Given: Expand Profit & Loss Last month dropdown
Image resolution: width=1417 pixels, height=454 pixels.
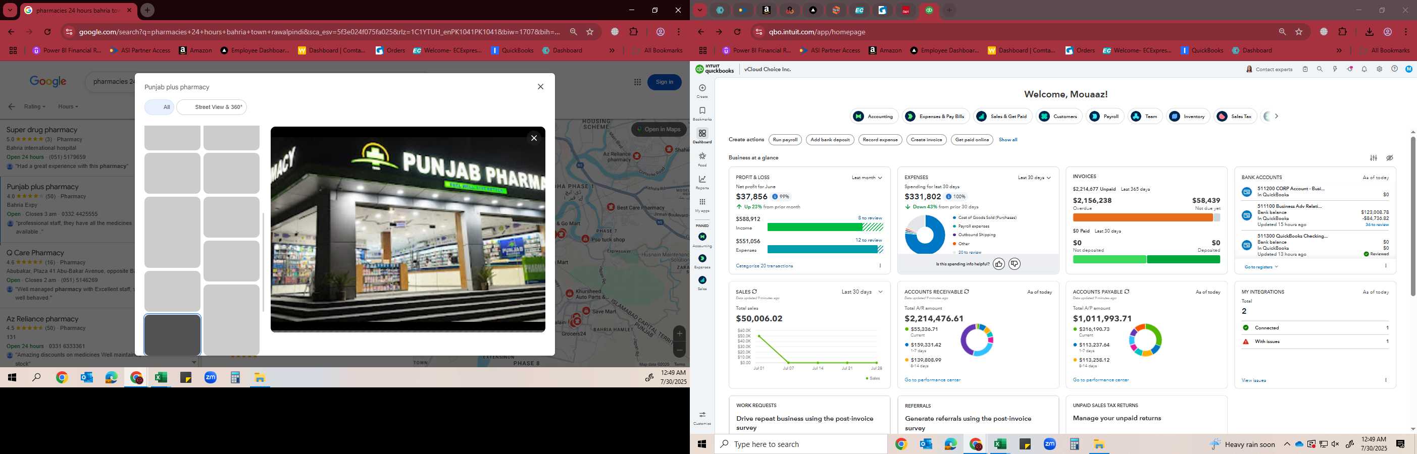Looking at the screenshot, I should (x=867, y=178).
